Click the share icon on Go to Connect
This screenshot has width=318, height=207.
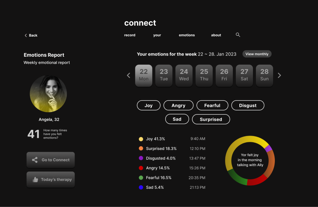click(x=35, y=160)
